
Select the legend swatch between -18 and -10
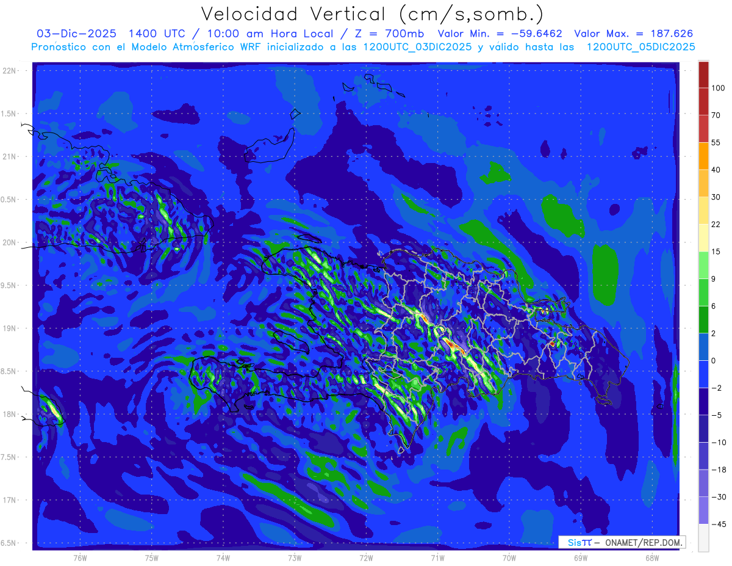703,455
